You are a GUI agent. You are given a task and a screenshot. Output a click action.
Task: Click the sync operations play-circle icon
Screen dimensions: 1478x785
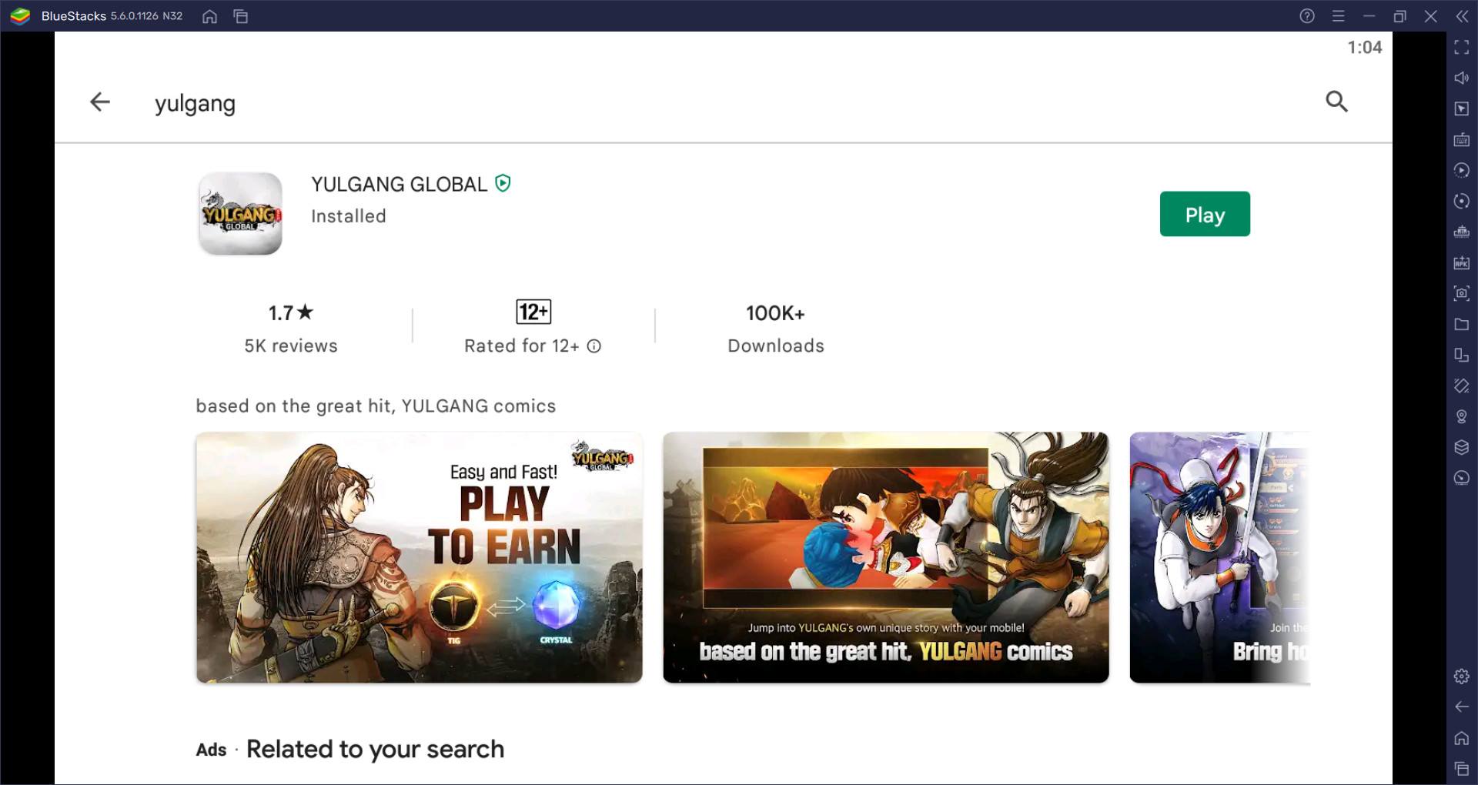click(1461, 170)
